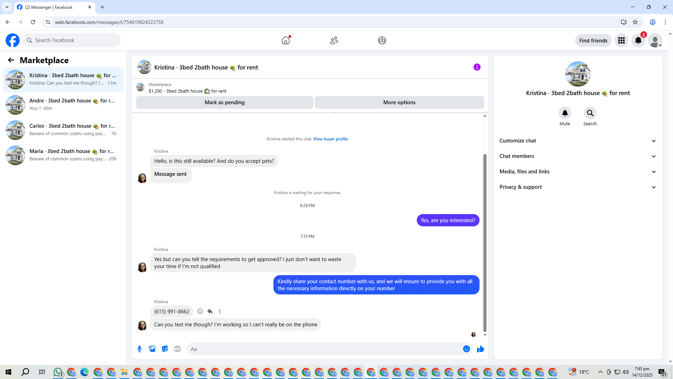The width and height of the screenshot is (673, 379).
Task: Click Mark as pending button
Action: click(x=224, y=102)
